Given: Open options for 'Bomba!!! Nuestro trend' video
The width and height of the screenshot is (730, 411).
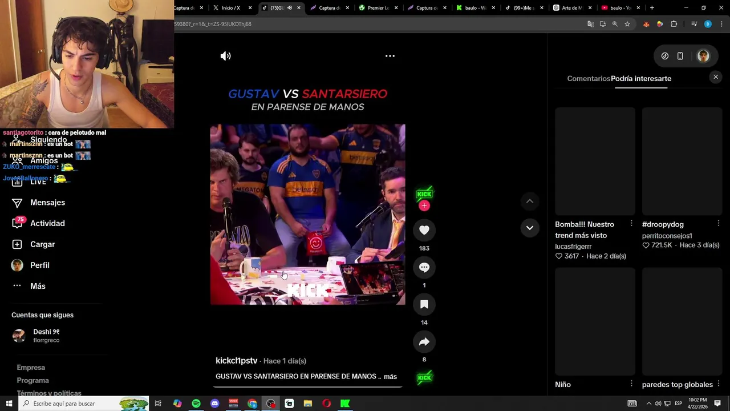Looking at the screenshot, I should (x=631, y=223).
